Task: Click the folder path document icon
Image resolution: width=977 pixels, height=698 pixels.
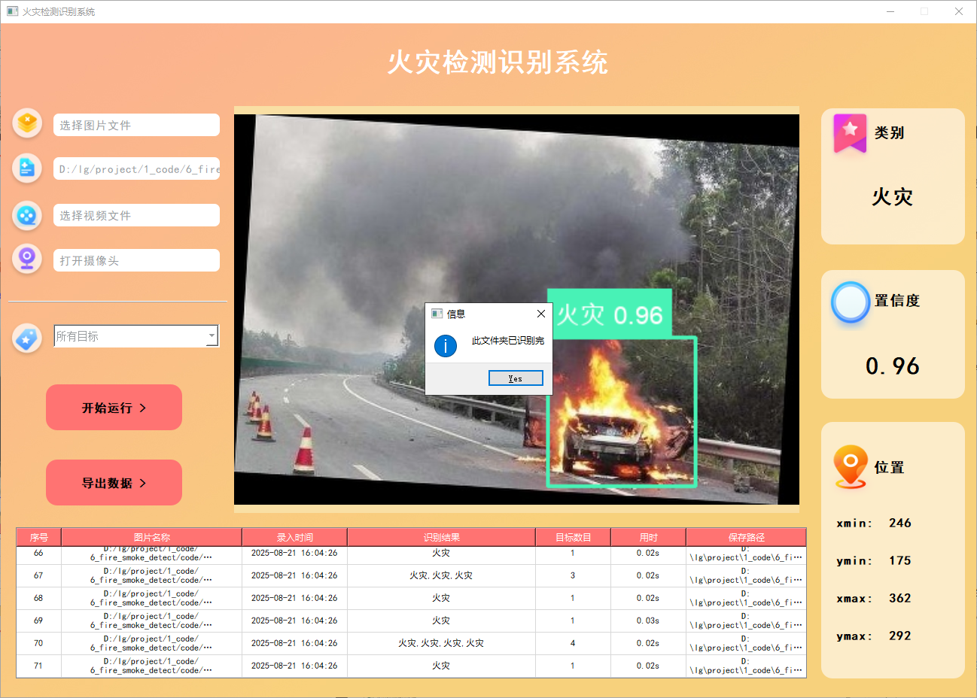Action: 27,168
